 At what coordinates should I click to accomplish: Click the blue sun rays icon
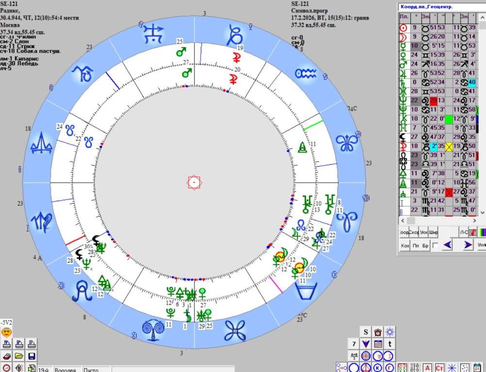click(389, 332)
